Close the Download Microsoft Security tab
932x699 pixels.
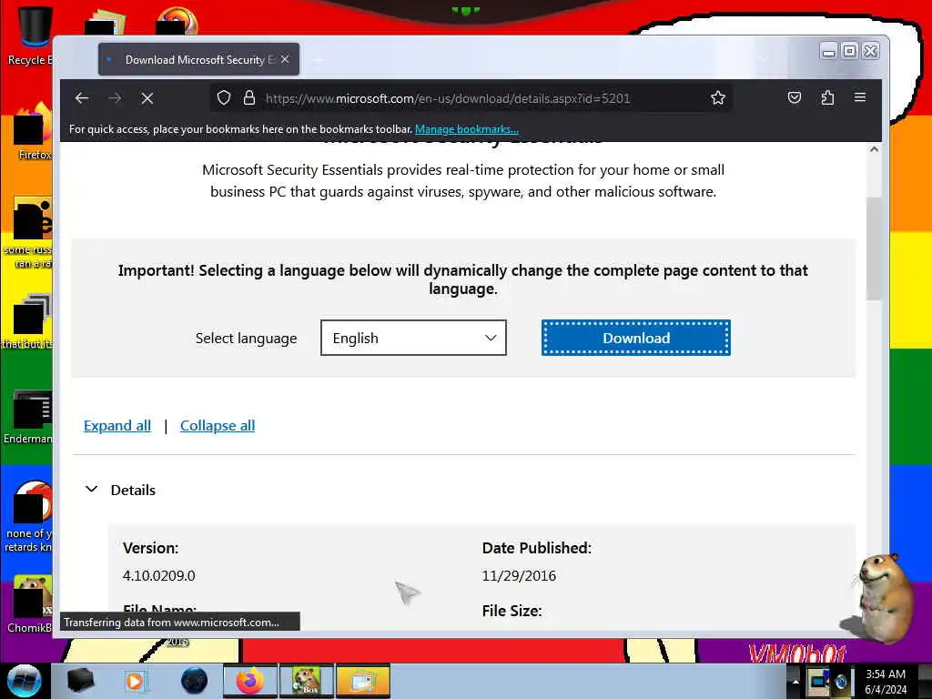(285, 59)
